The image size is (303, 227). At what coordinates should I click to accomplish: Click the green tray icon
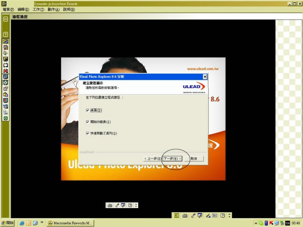[261, 223]
